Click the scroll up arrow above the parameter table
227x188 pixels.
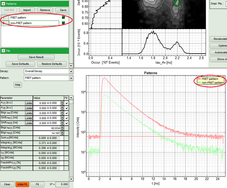tap(71, 97)
